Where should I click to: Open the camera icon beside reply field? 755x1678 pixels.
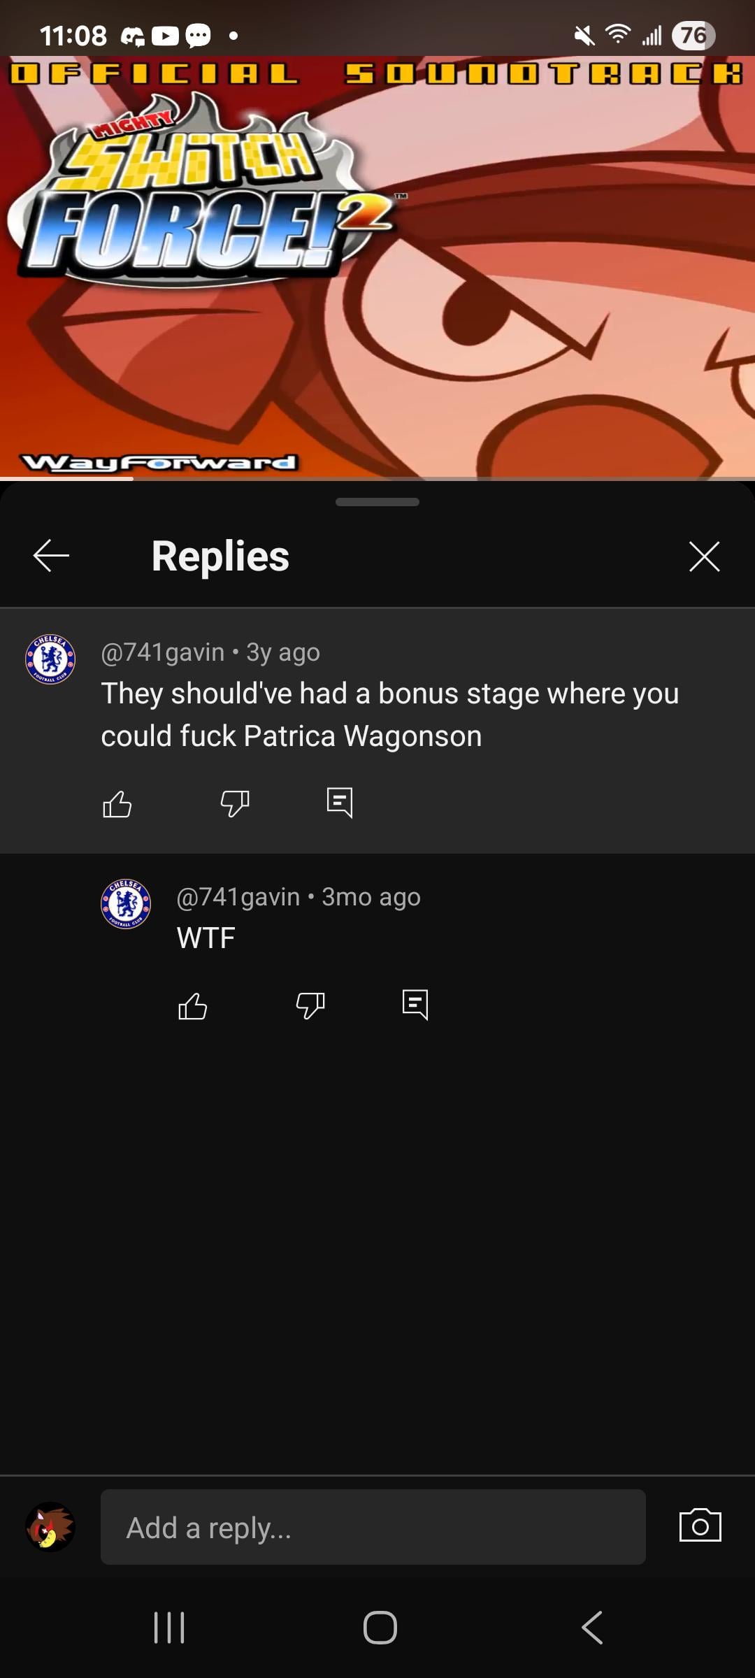[x=700, y=1526]
